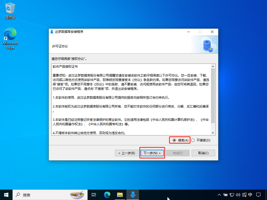Click the text 软件产品授权证书
The height and width of the screenshot is (200, 267).
pos(65,66)
